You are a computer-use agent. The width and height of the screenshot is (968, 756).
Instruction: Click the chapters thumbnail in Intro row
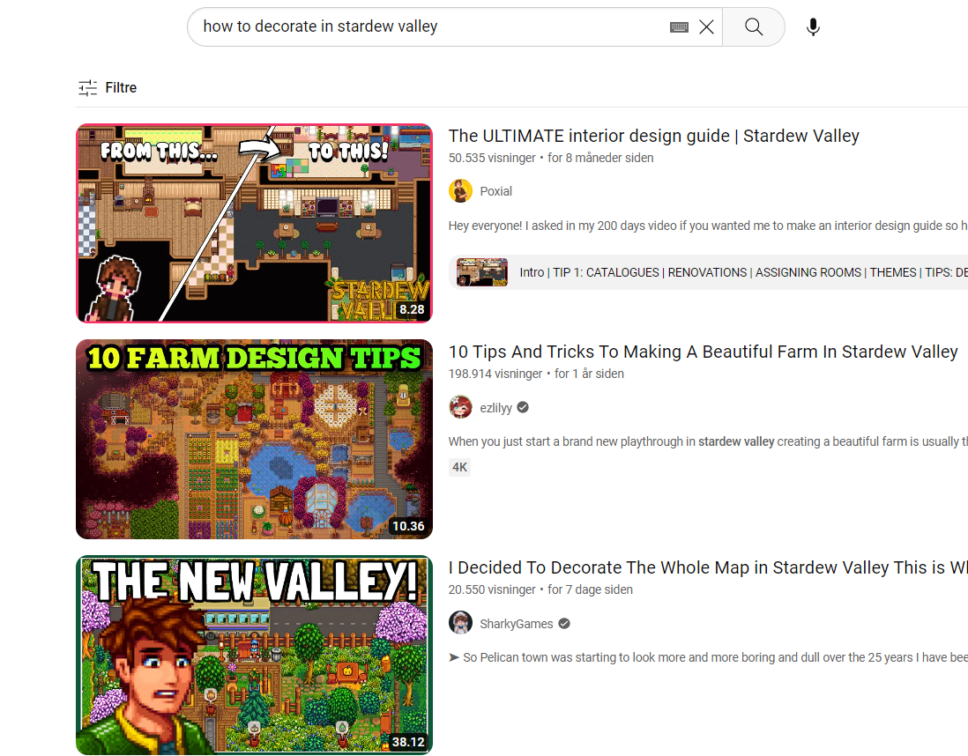click(x=482, y=272)
